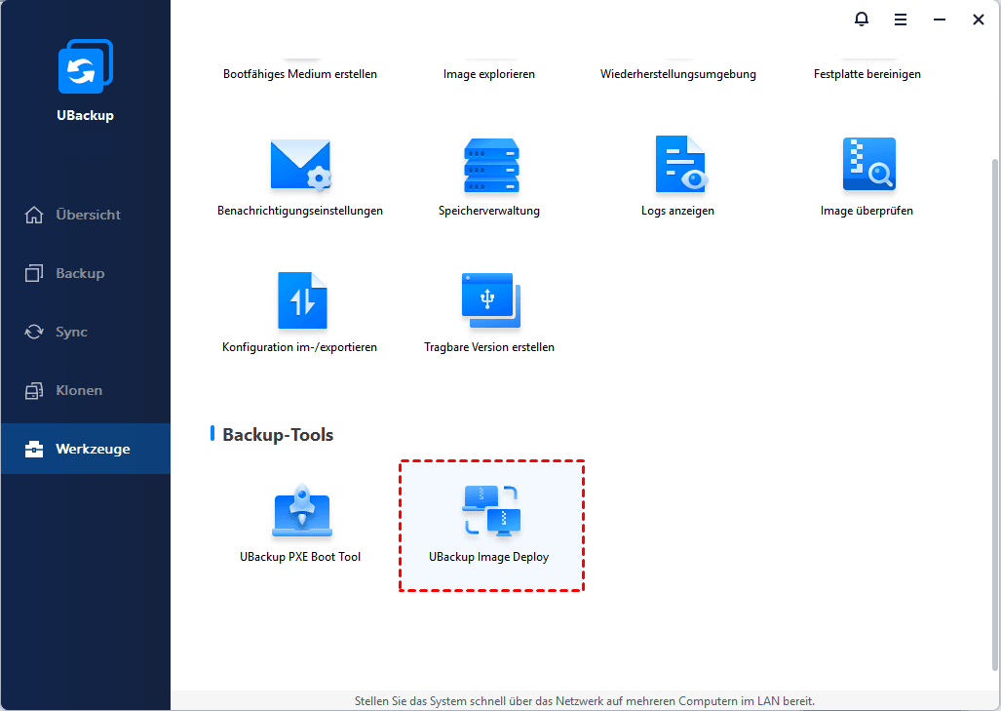1001x711 pixels.
Task: Click the notification bell icon
Action: 861,20
